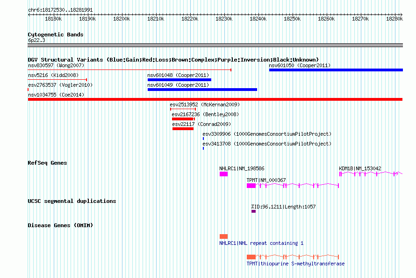Click the 6p22.3 band label
The image size is (416, 278).
36,40
